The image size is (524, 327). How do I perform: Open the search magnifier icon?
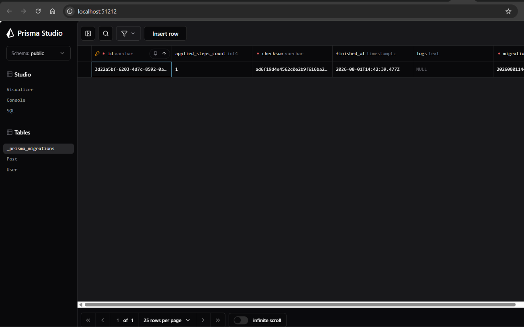[106, 34]
